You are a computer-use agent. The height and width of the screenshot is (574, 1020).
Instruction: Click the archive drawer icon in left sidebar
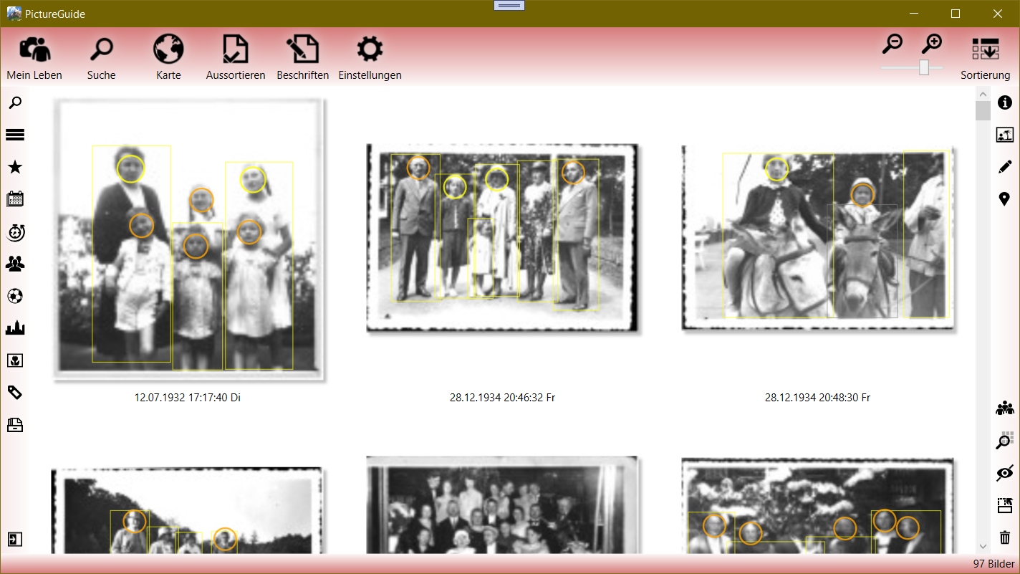(x=15, y=425)
